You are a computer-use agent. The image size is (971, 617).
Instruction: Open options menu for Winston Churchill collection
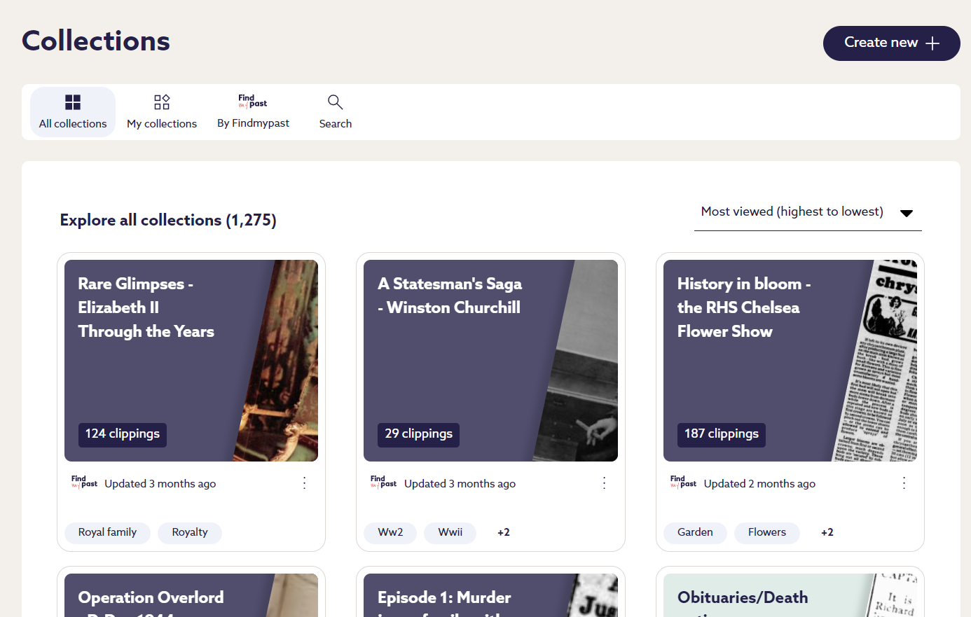click(x=604, y=483)
